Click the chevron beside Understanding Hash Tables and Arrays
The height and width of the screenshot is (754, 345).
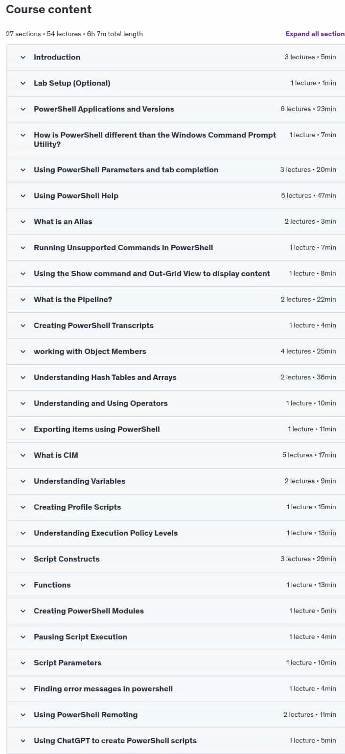coord(23,377)
